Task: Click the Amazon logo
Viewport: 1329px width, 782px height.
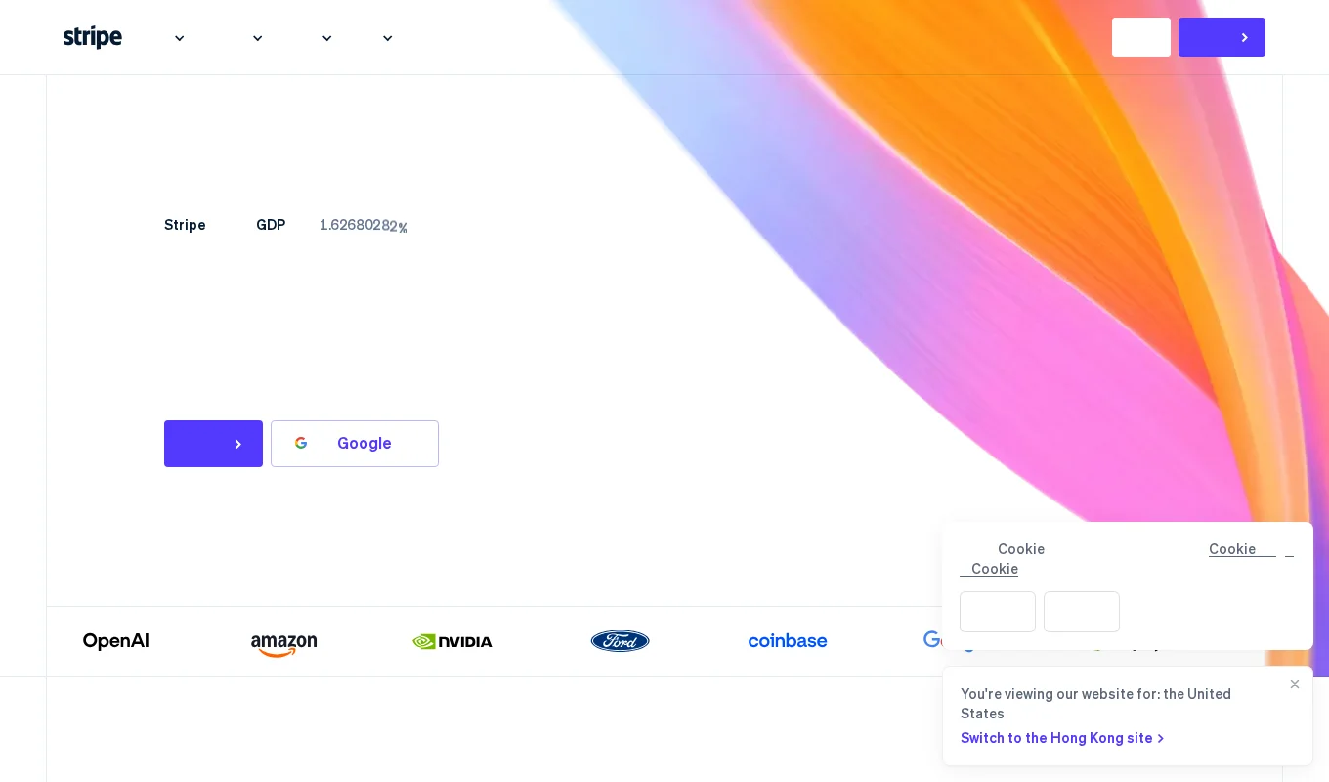Action: [283, 643]
